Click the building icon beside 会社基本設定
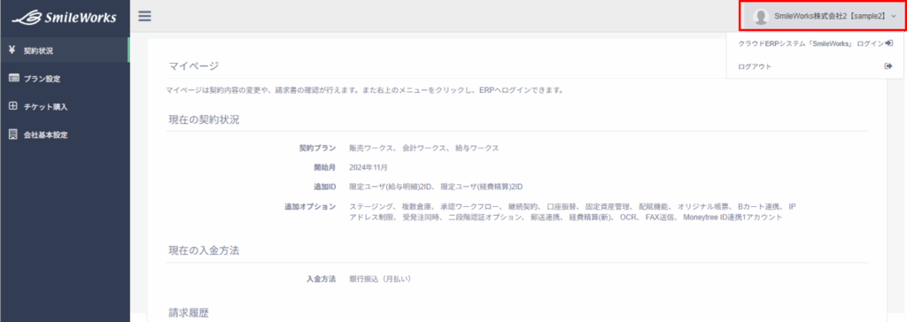The width and height of the screenshot is (907, 322). coord(12,134)
